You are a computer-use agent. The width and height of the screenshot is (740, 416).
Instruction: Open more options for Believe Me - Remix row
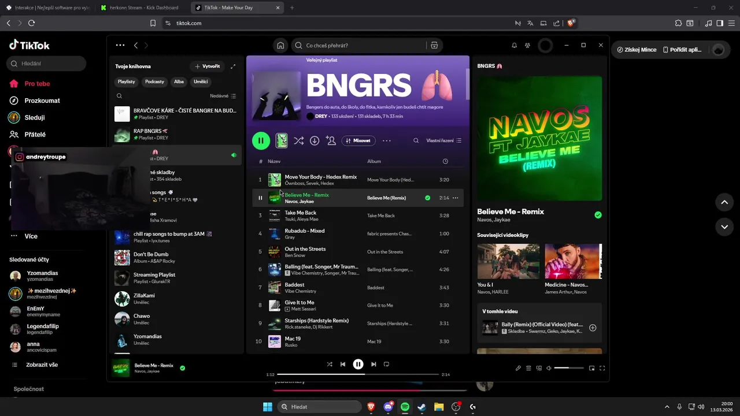(x=456, y=198)
